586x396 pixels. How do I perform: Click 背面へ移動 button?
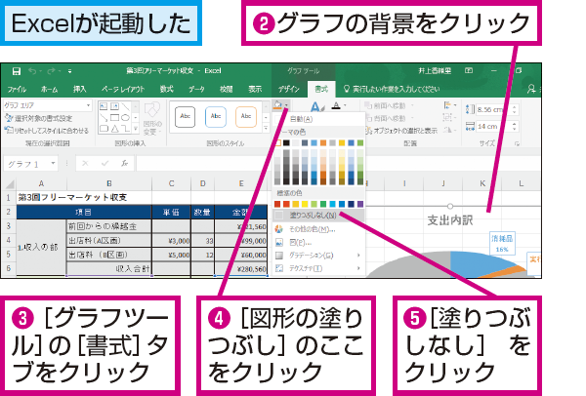[389, 118]
